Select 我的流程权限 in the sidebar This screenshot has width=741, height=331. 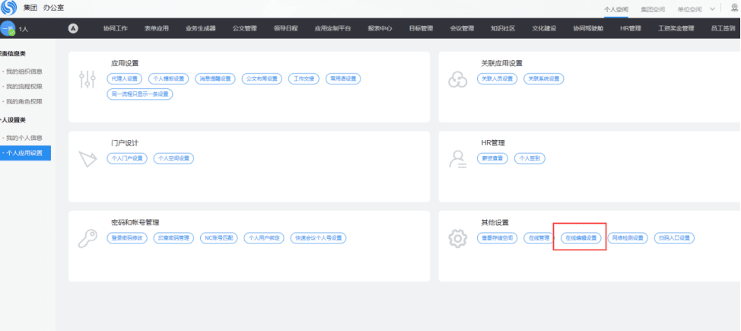click(x=24, y=87)
